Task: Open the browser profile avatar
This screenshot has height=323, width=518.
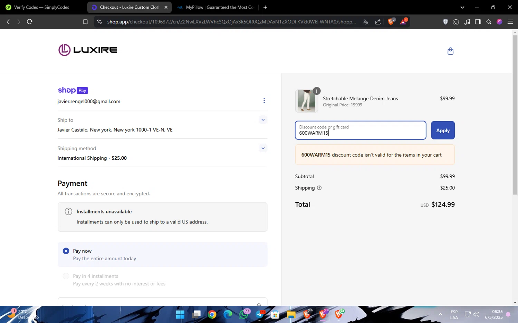Action: pos(499,22)
